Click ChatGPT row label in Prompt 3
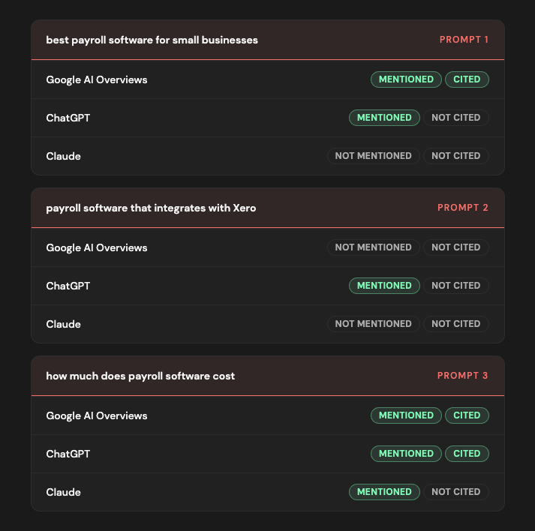This screenshot has height=531, width=535. click(68, 454)
